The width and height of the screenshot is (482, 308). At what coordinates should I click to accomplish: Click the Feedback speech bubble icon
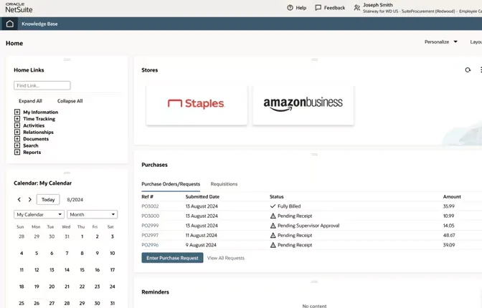(x=318, y=8)
